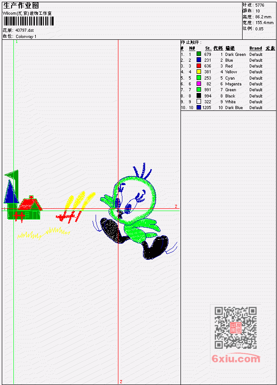Click the Cyan row's color swatch

coord(199,78)
